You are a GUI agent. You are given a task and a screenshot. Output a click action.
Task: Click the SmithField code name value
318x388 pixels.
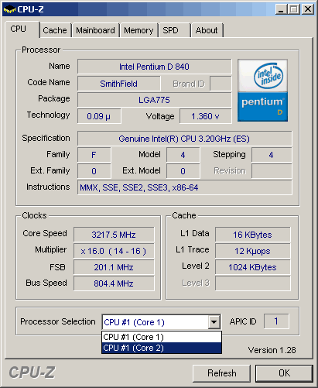118,84
